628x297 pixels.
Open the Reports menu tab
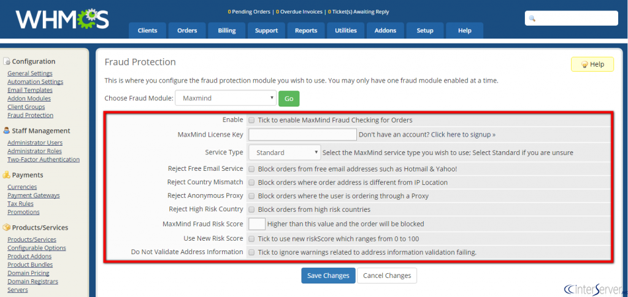(x=306, y=31)
